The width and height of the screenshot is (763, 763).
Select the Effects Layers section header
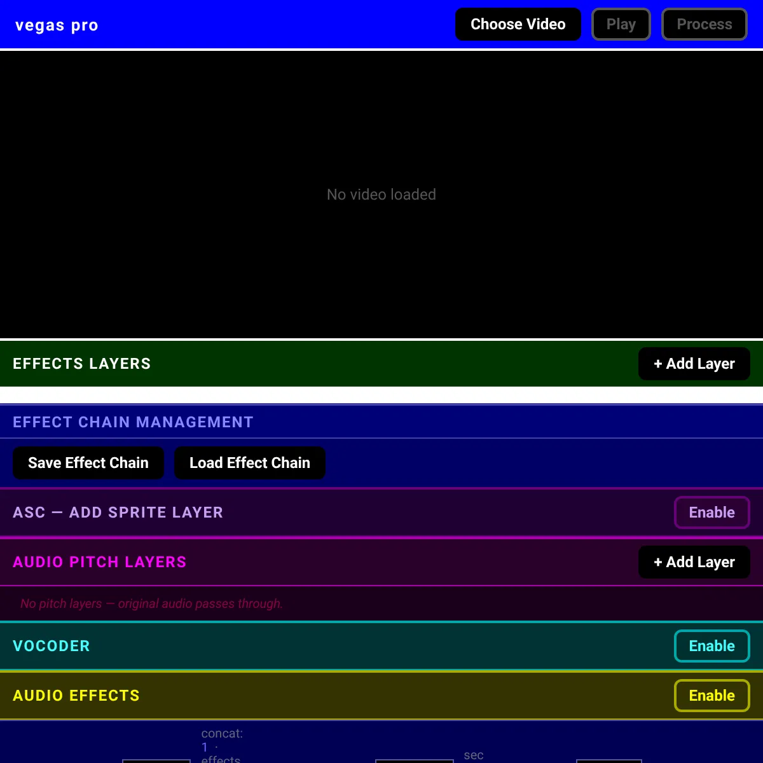tap(82, 364)
